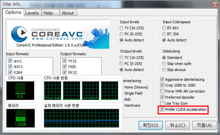
Task: Uncheck the avc1 input format
Action: click(x=10, y=61)
